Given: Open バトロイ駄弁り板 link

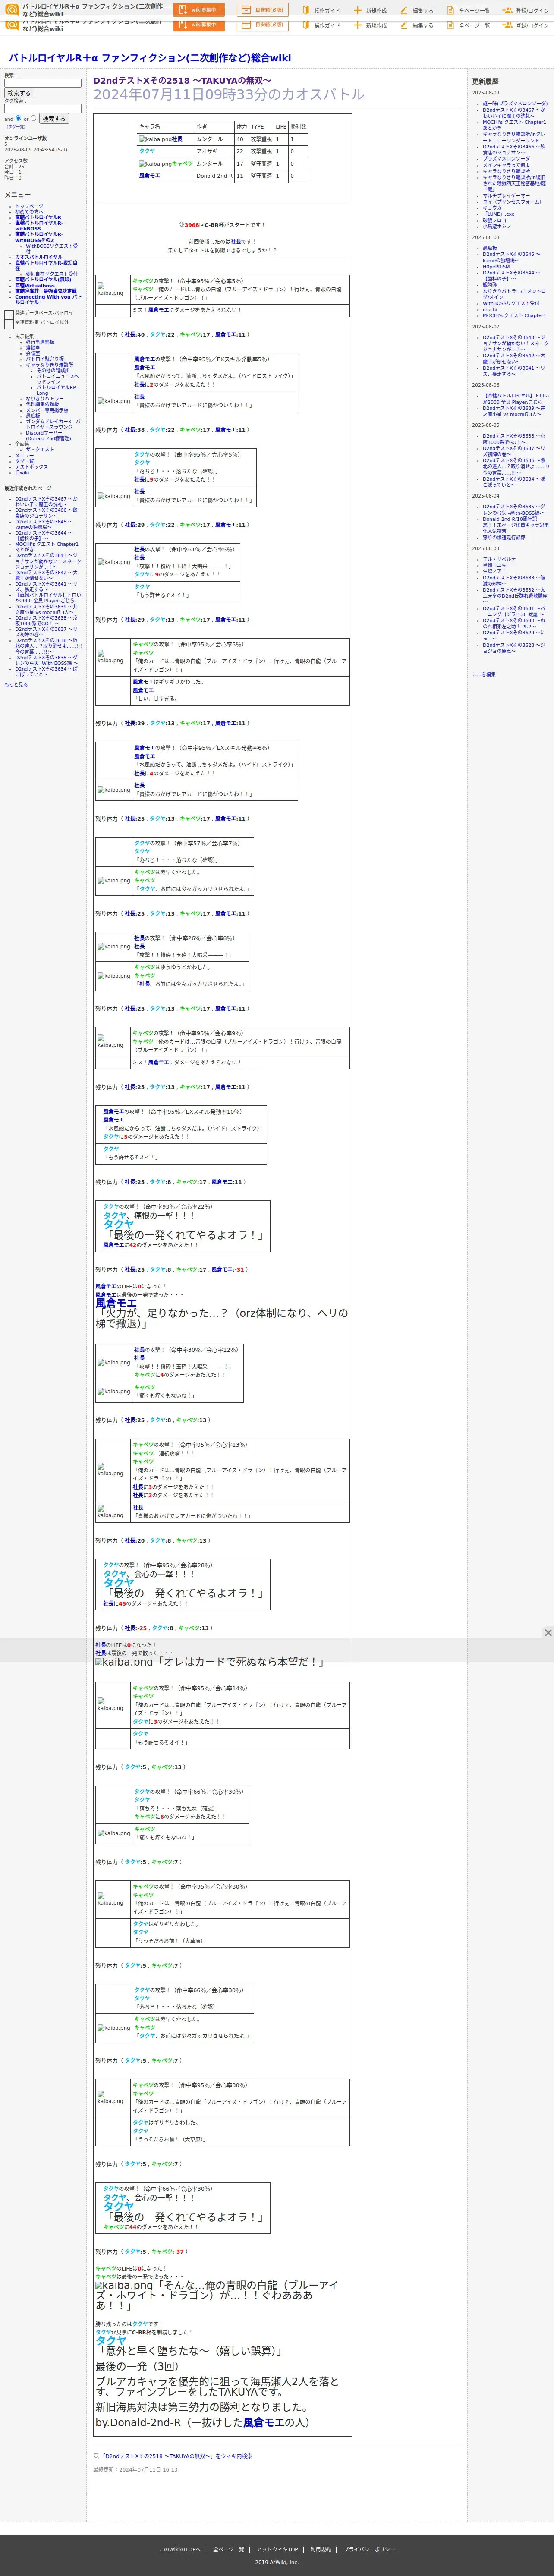Looking at the screenshot, I should coord(45,359).
